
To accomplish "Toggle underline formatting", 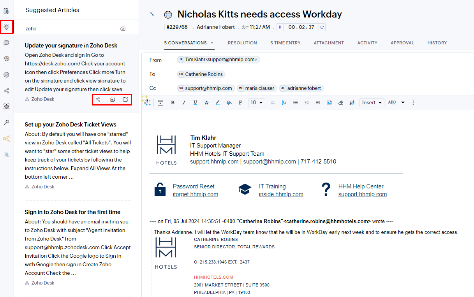I will point(195,103).
